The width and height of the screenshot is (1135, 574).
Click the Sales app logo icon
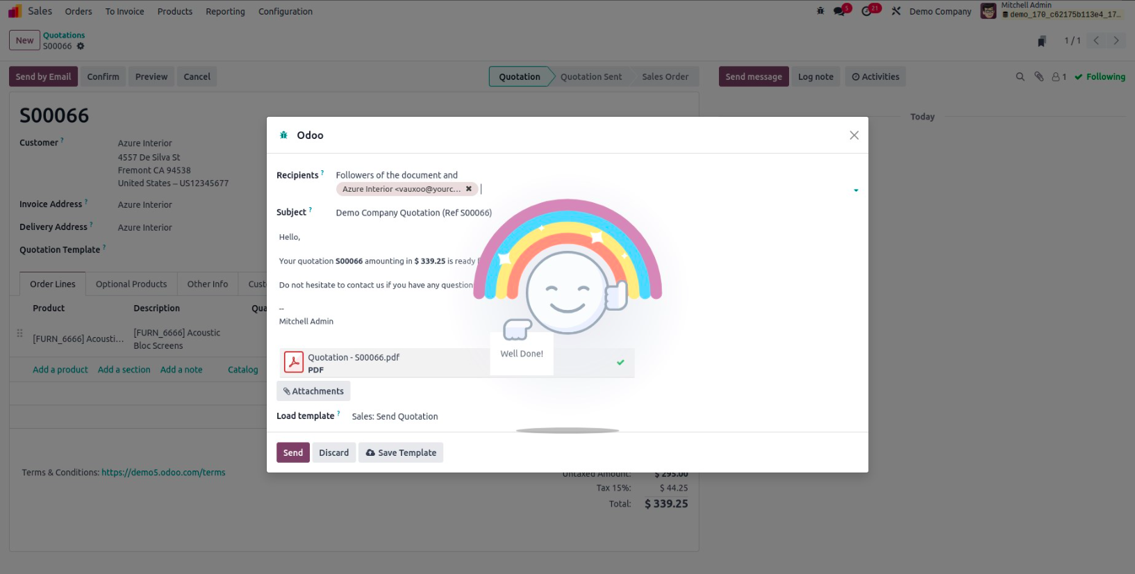15,11
